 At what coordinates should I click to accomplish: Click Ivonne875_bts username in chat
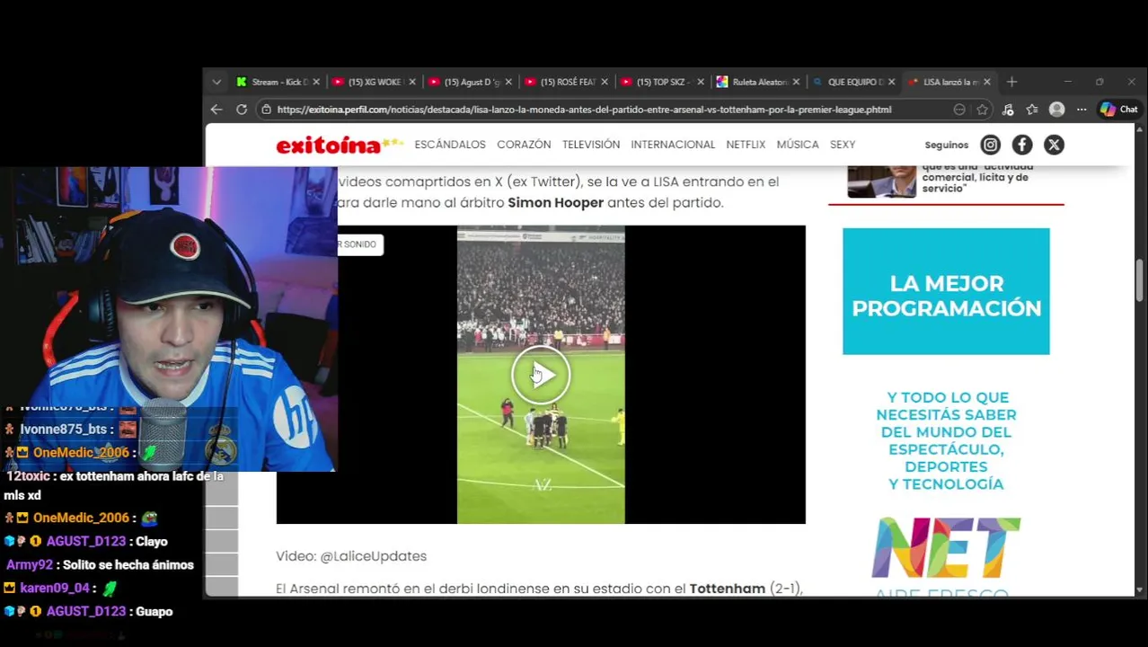pyautogui.click(x=64, y=430)
